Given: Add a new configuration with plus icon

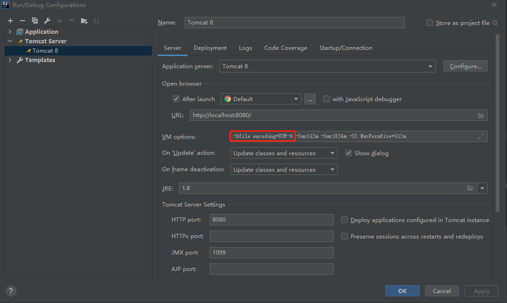Looking at the screenshot, I should click(x=10, y=21).
